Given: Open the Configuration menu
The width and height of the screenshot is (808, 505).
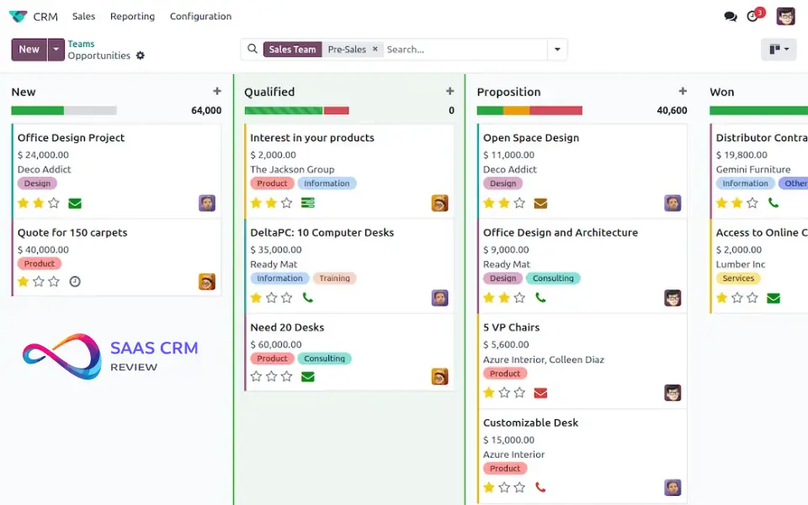Looking at the screenshot, I should tap(200, 17).
